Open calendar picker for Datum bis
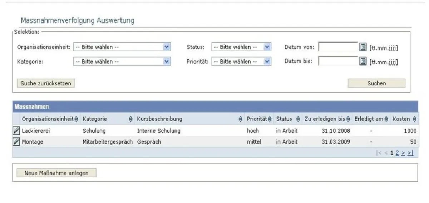This screenshot has height=203, width=429. pyautogui.click(x=362, y=62)
